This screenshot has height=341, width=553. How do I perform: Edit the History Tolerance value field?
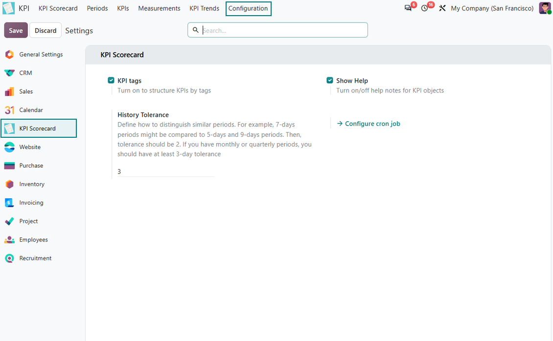(x=166, y=172)
